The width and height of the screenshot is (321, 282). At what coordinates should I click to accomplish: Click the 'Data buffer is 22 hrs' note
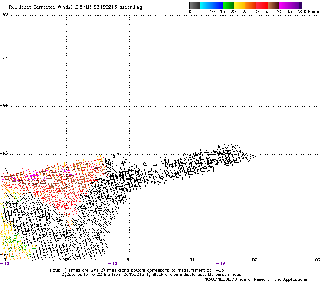[x=153, y=275]
